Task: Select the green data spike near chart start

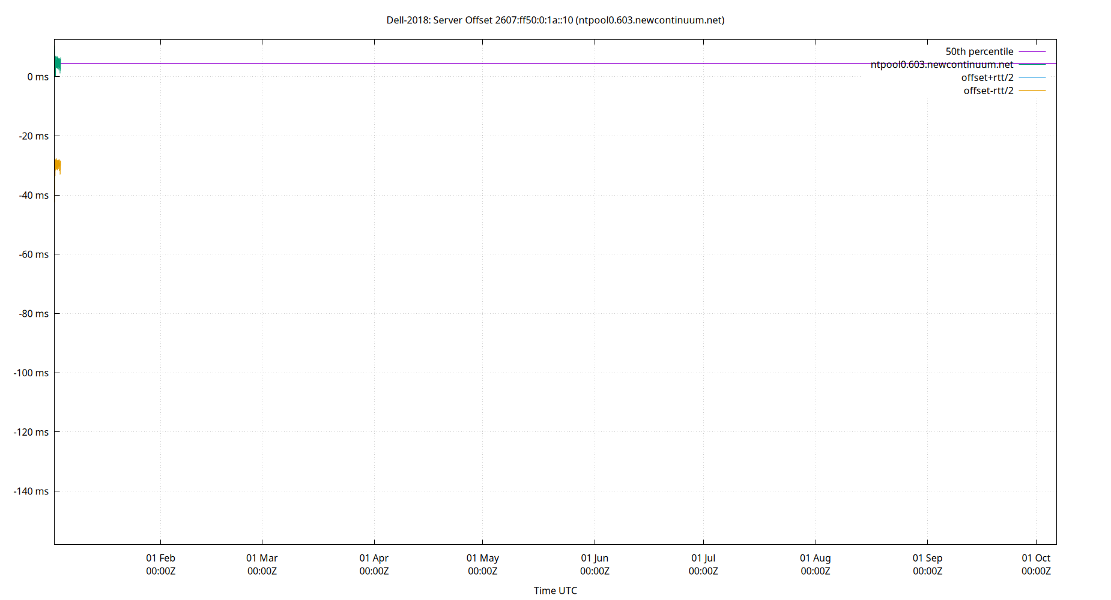Action: click(56, 63)
